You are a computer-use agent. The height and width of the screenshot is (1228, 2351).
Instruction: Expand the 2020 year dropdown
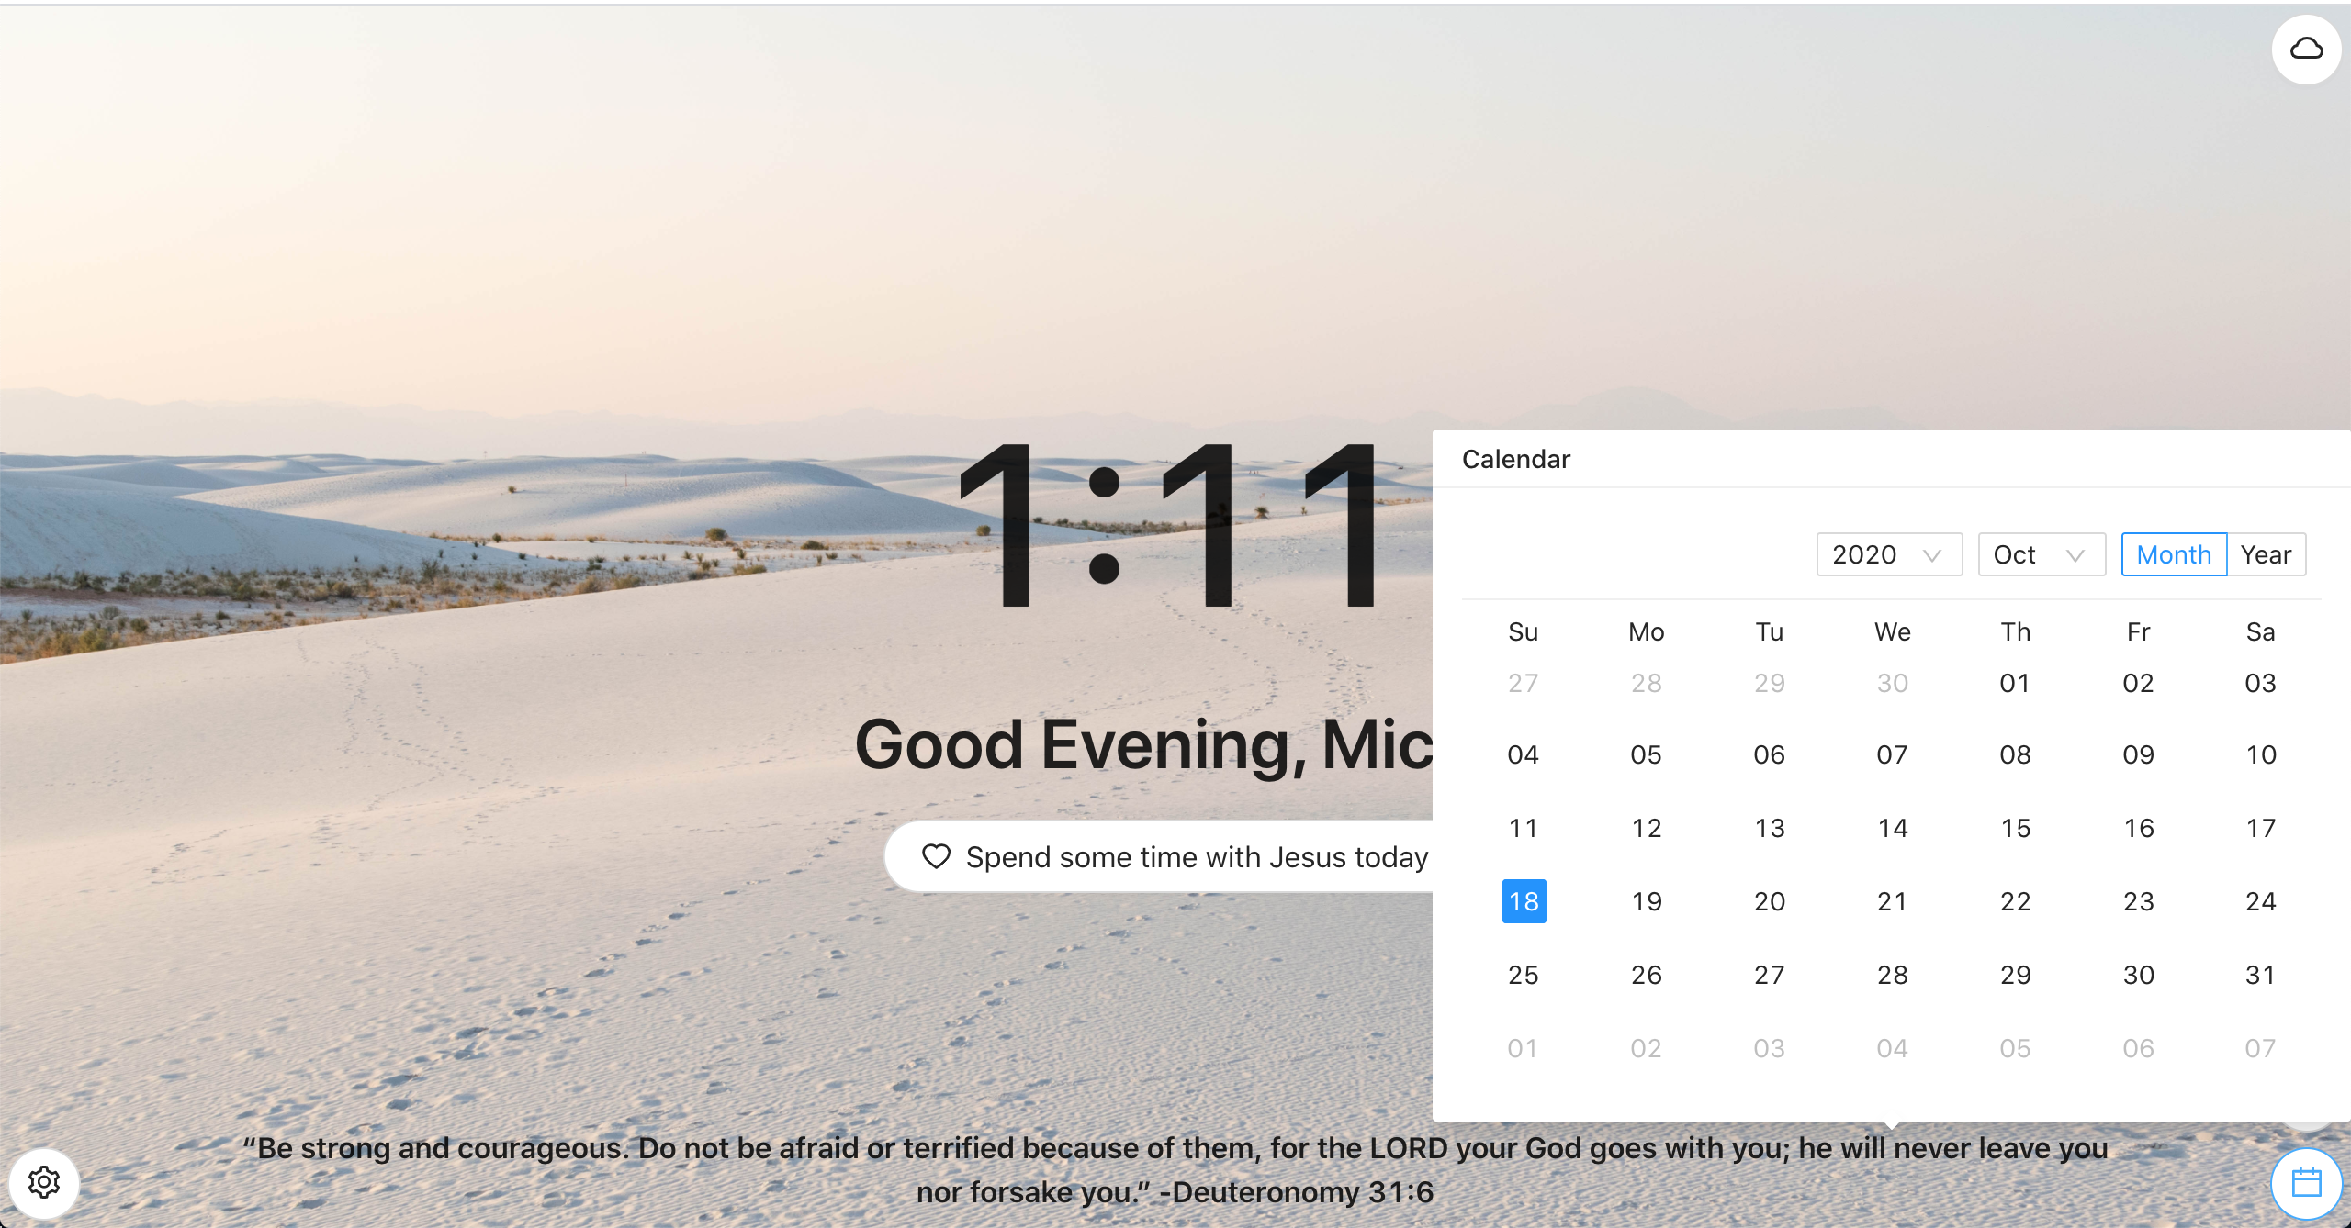[1888, 554]
